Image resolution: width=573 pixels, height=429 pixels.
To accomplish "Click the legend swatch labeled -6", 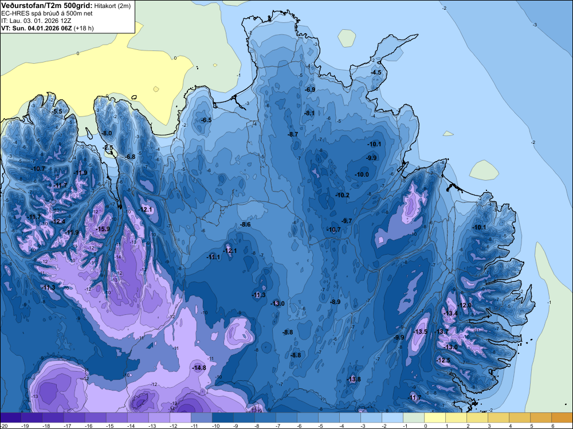I will click(308, 418).
